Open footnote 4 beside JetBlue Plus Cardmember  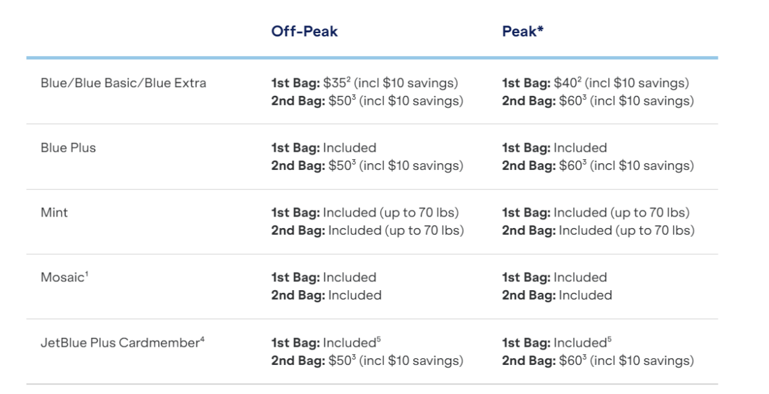click(x=202, y=339)
